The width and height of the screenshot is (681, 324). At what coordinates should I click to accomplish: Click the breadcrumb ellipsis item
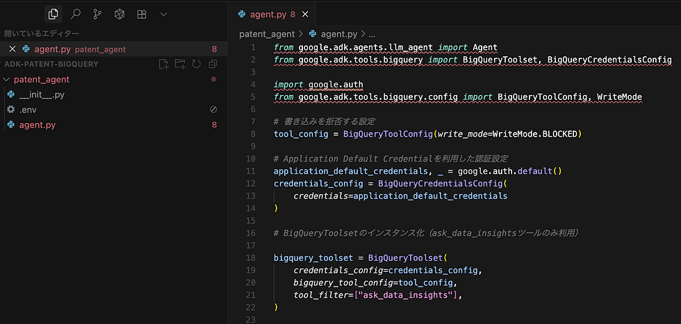[x=372, y=34]
